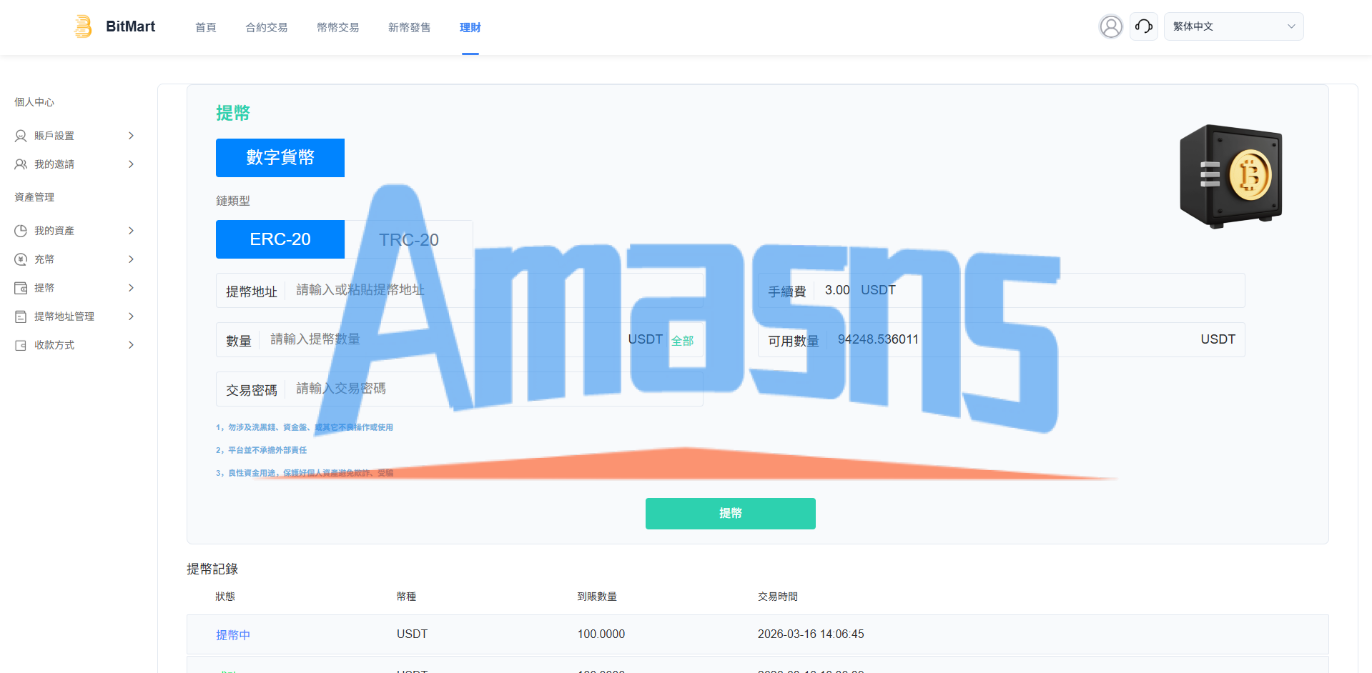Click the 收款方式 card icon
The width and height of the screenshot is (1372, 673).
point(21,345)
